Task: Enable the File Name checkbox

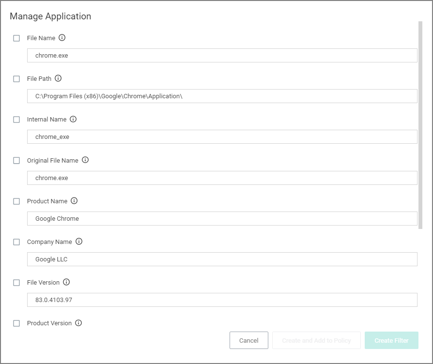Action: 16,38
